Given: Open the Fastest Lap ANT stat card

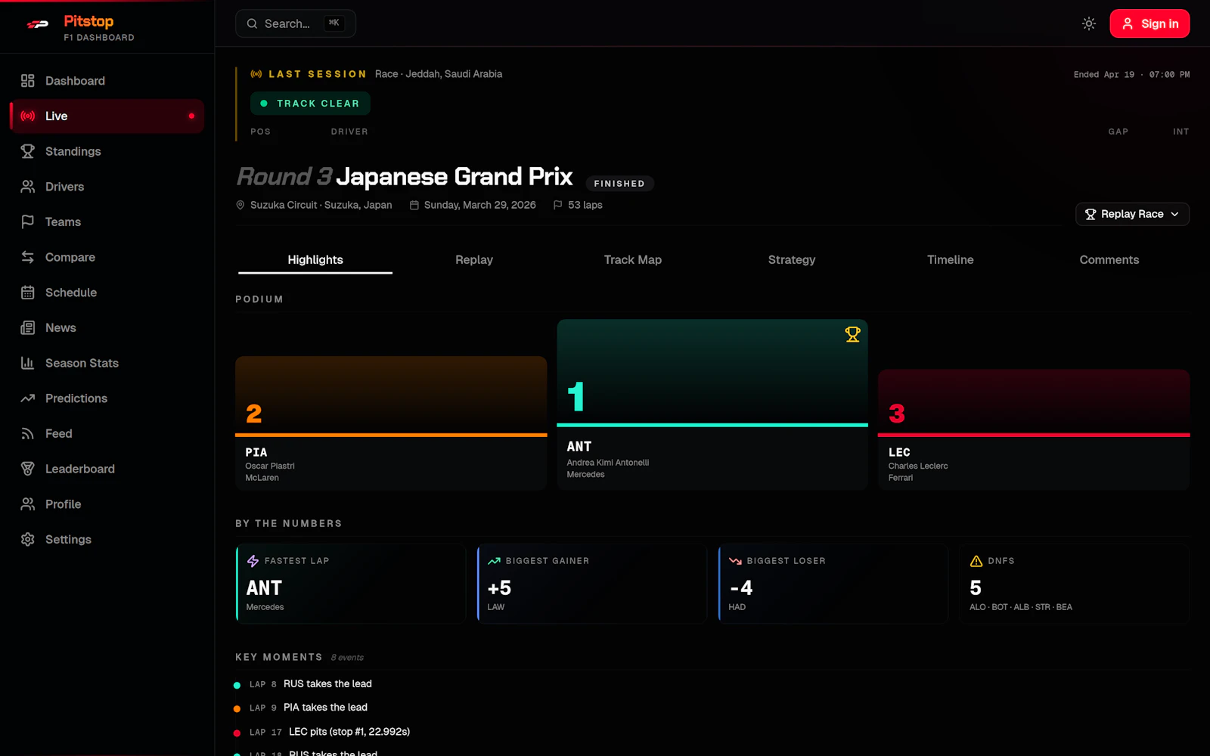Looking at the screenshot, I should click(351, 583).
